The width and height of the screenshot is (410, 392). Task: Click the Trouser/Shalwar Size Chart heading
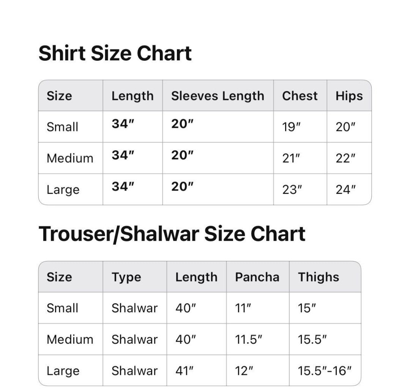[172, 234]
